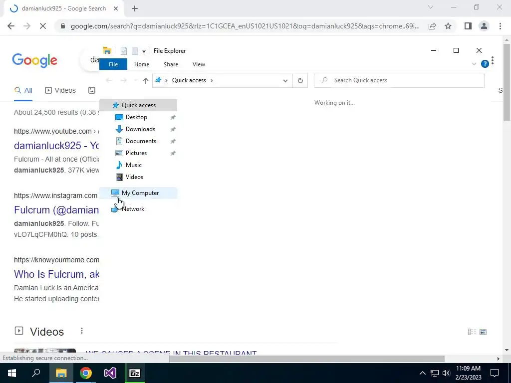Select the Videos search results tab
Viewport: 511px width, 383px height.
[x=60, y=90]
